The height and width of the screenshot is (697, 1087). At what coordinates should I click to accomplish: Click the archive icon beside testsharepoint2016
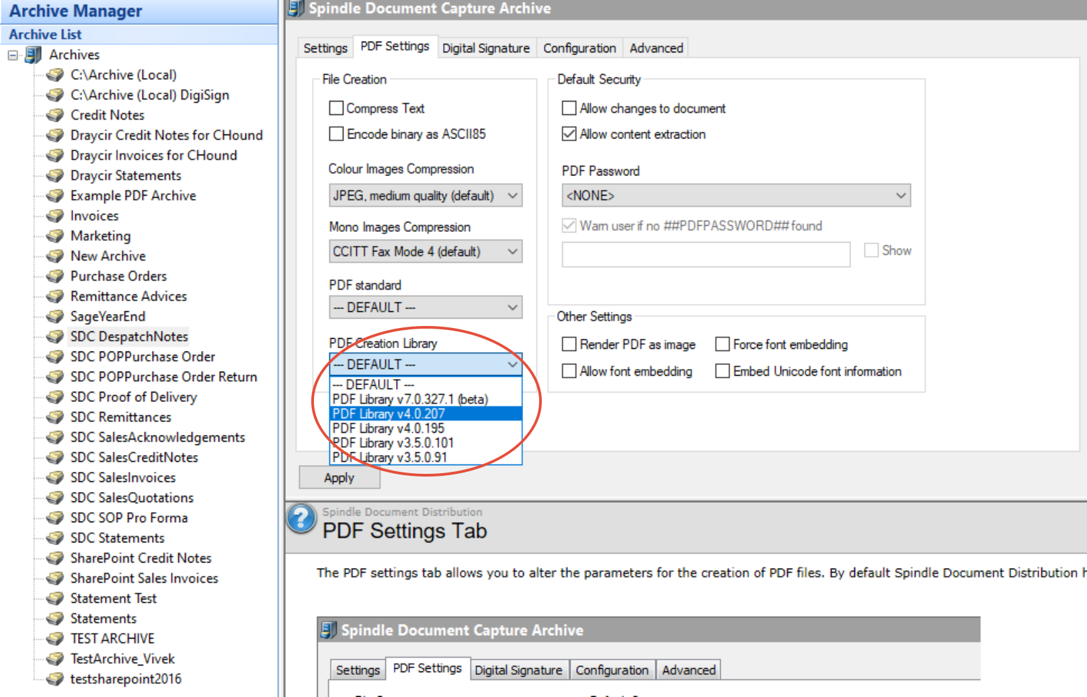coord(54,679)
